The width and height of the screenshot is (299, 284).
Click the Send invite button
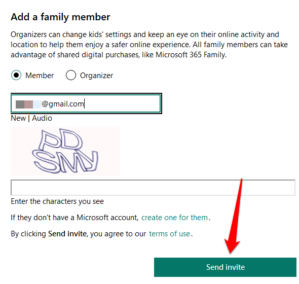(x=225, y=267)
